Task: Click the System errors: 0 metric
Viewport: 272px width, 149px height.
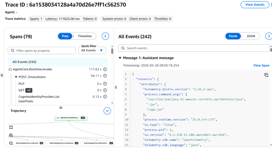Action: 114,19
